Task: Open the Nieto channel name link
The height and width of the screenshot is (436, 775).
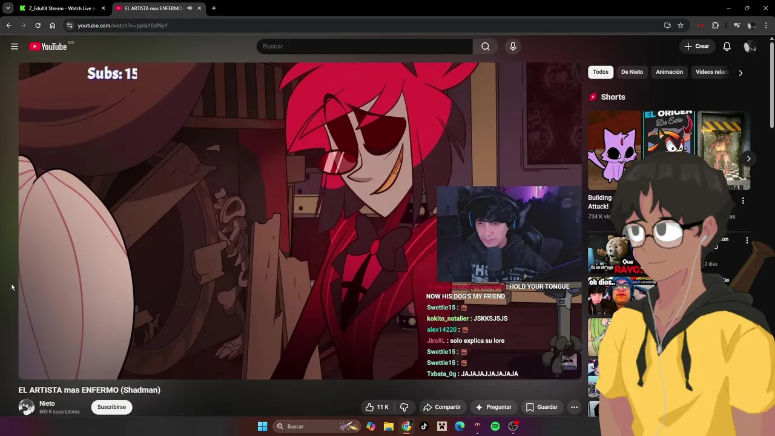Action: tap(47, 403)
